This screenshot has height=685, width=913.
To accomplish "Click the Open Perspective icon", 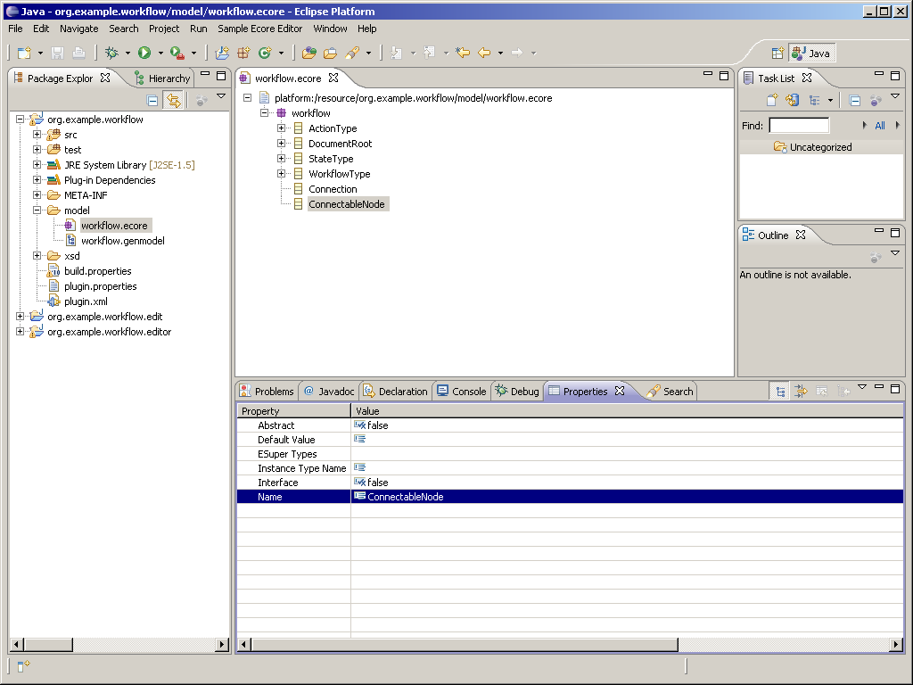I will click(x=777, y=53).
